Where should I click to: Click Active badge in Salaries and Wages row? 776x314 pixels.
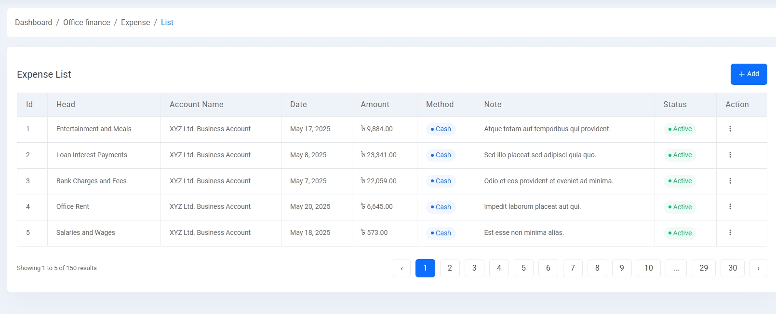coord(680,233)
